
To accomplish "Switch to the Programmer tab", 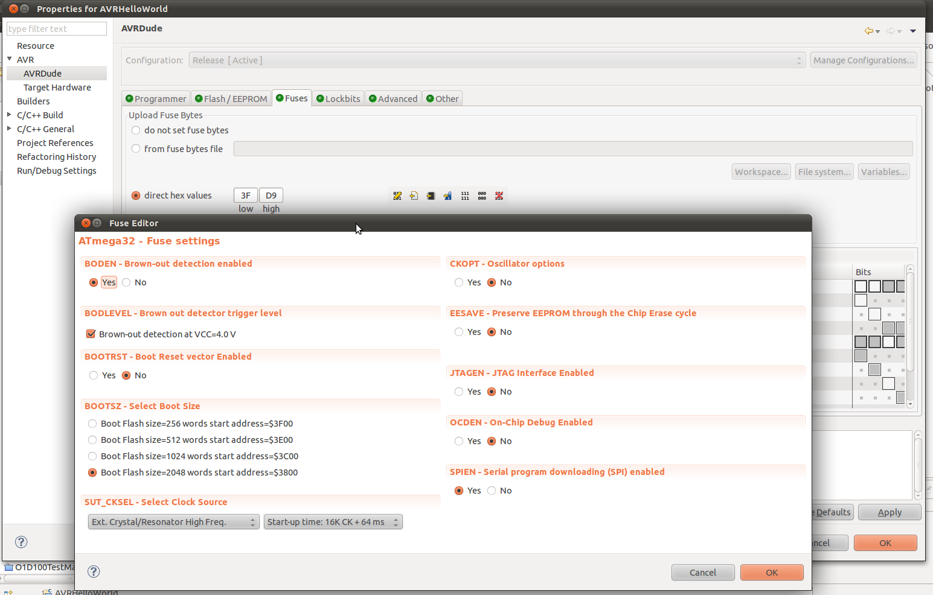I will pos(156,98).
